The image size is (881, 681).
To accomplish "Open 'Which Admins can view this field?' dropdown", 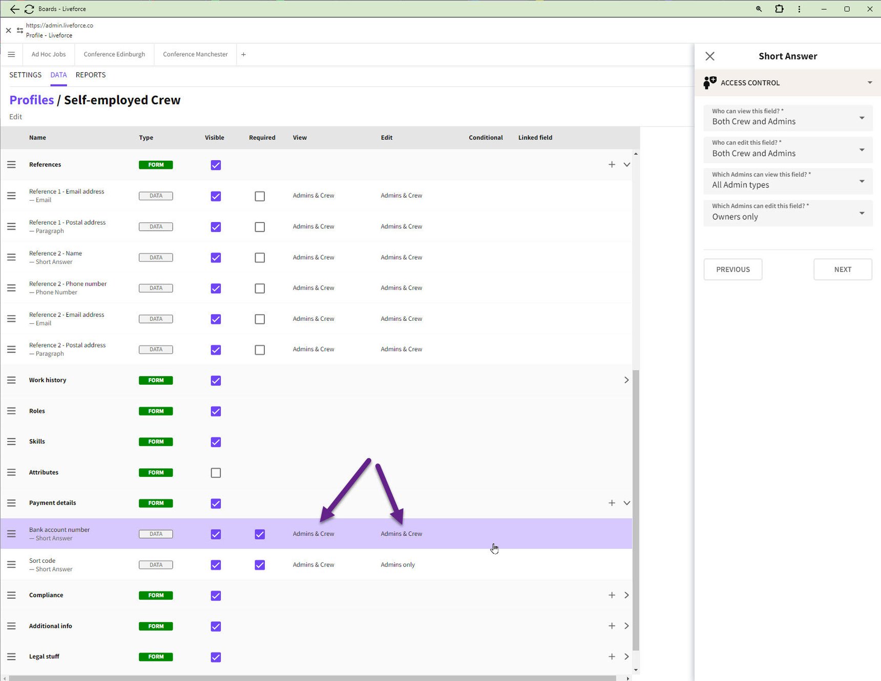I will click(x=788, y=181).
